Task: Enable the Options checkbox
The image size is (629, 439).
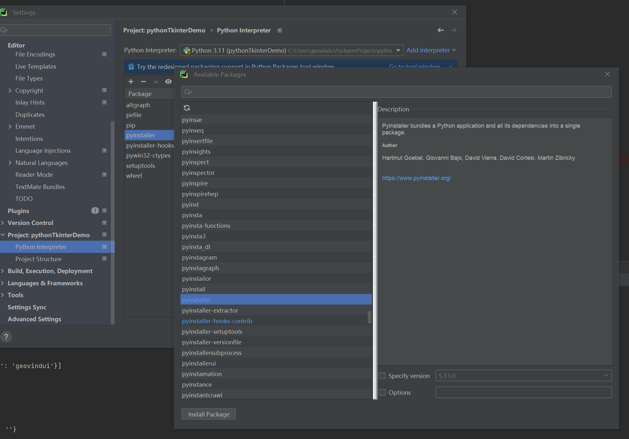Action: (382, 392)
